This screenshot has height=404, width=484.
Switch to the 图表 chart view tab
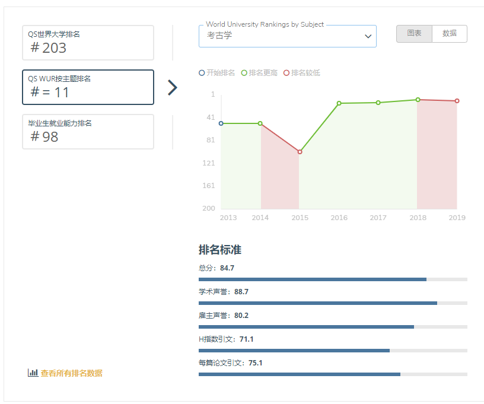tap(414, 34)
